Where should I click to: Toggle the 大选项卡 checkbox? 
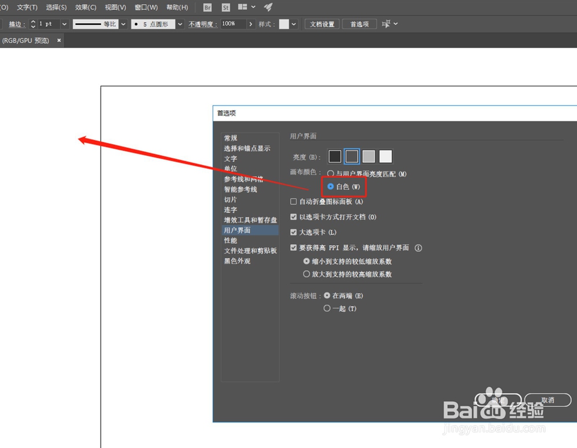pos(294,232)
